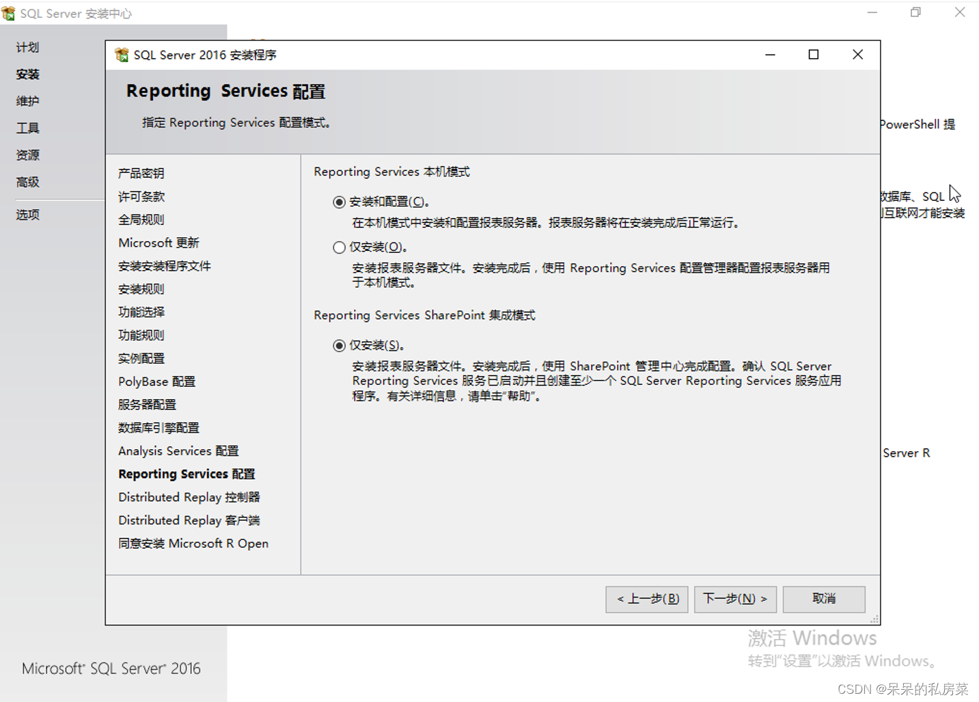Grab the setup dialog resize grip

pos(874,619)
